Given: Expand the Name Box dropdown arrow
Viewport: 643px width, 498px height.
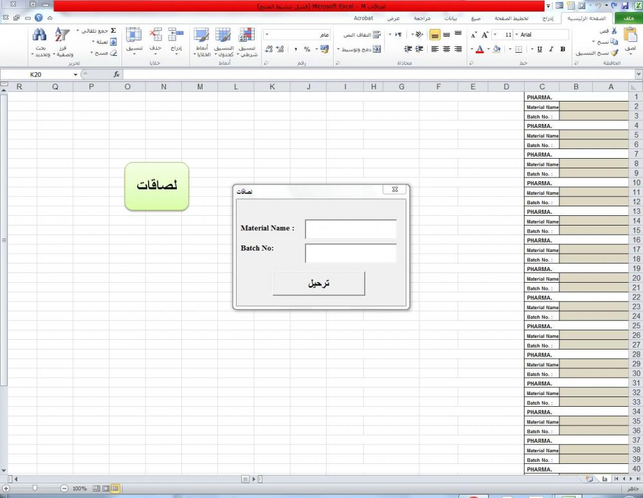Looking at the screenshot, I should click(x=75, y=75).
